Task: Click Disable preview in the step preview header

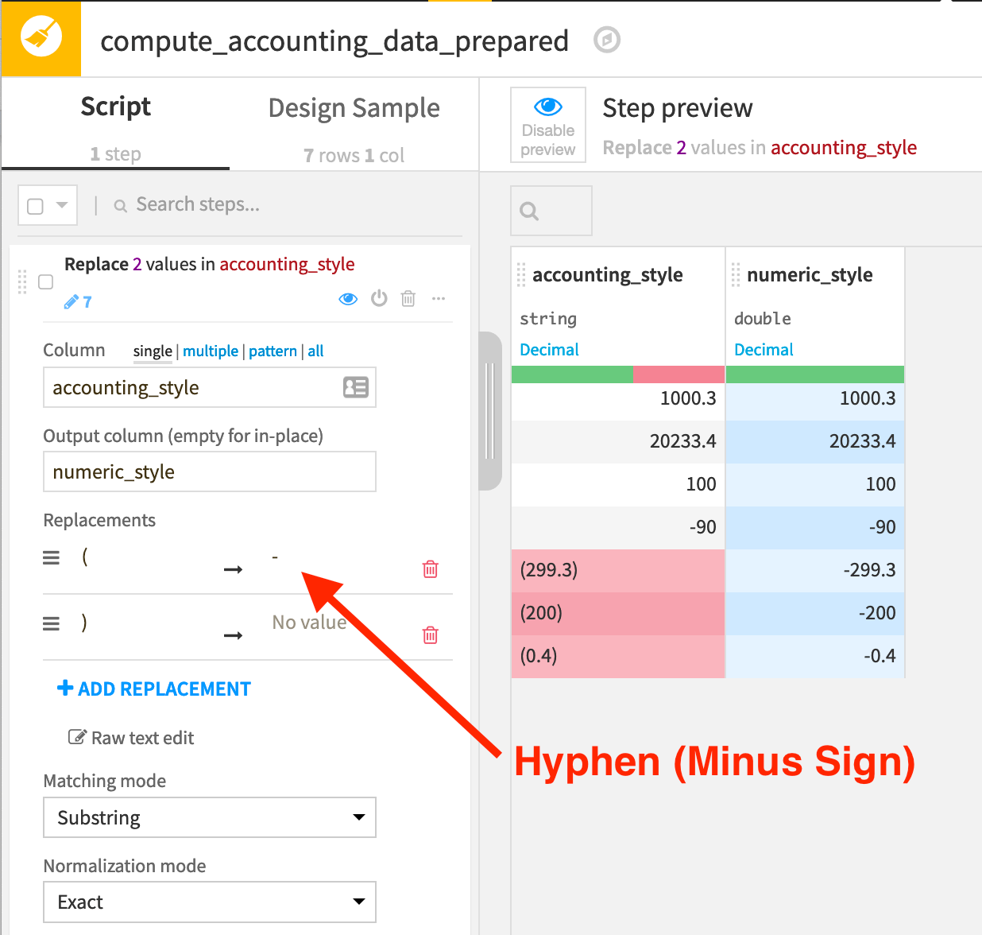Action: [x=547, y=125]
